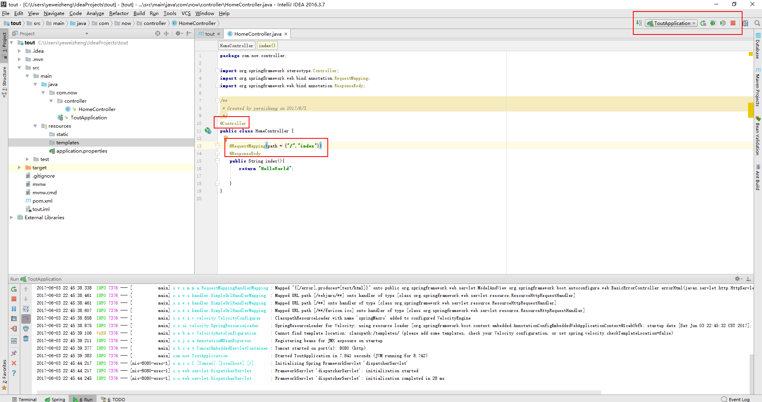Pin the Run tab
This screenshot has width=762, height=402.
14,353
